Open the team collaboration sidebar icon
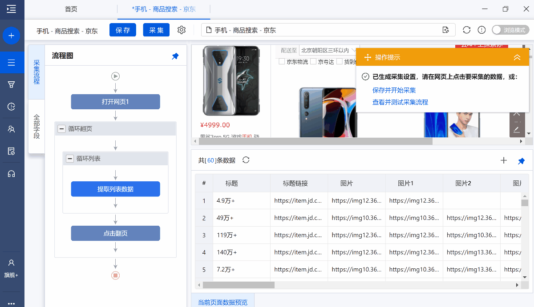 12,129
